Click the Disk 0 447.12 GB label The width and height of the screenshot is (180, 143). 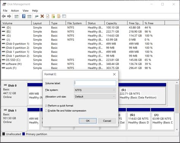tap(9, 93)
